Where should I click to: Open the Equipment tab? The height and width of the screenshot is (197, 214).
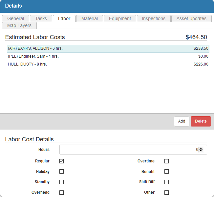click(x=120, y=18)
